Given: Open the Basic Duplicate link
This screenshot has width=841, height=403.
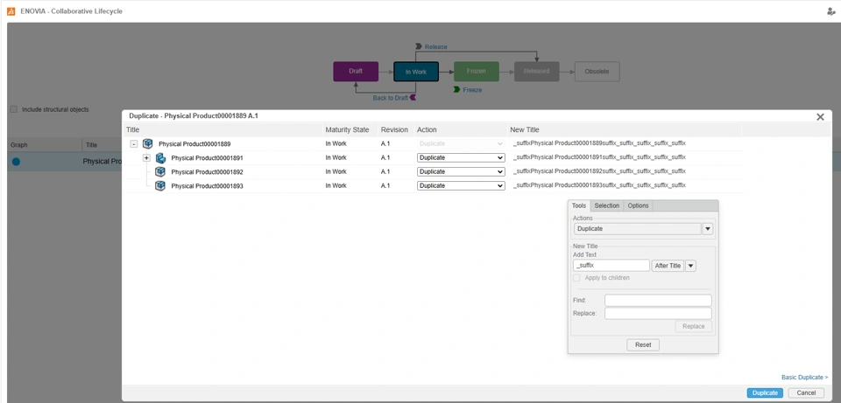Looking at the screenshot, I should pos(804,378).
